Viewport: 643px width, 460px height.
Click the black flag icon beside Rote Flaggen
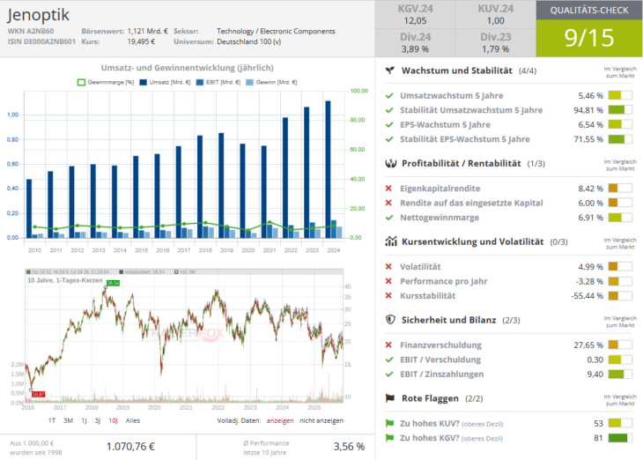[389, 398]
